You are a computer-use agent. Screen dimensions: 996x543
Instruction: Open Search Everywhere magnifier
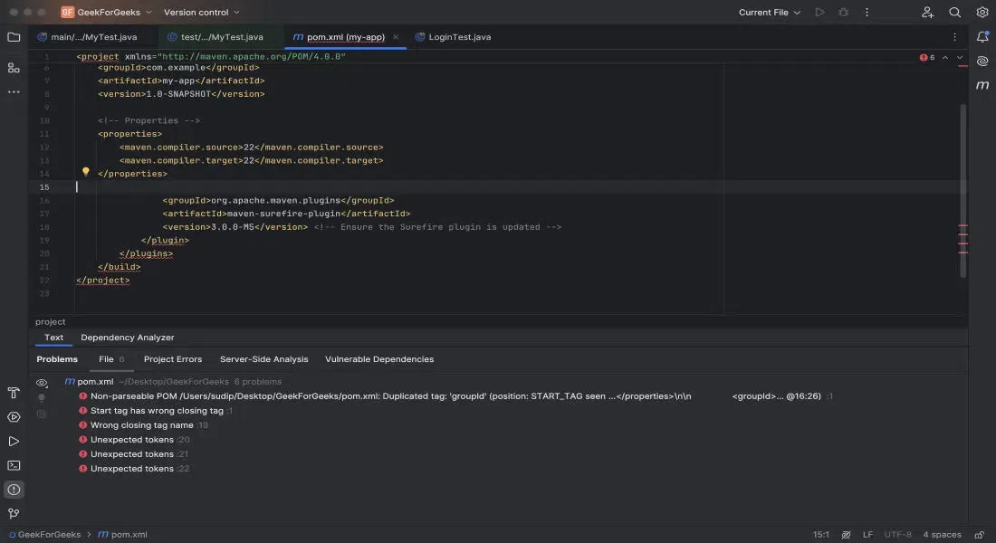[x=954, y=12]
